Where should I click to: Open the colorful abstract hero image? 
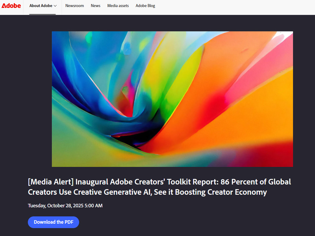coord(172,99)
